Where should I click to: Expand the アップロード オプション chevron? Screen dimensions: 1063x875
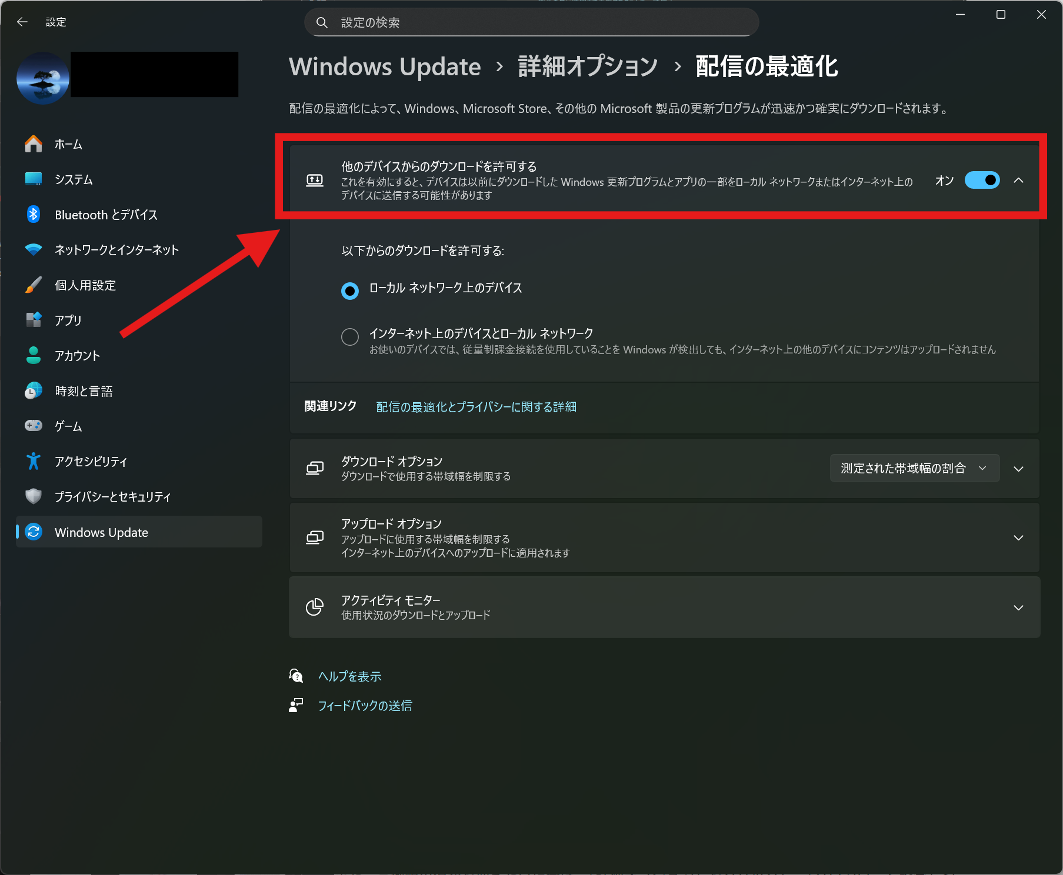(x=1019, y=537)
